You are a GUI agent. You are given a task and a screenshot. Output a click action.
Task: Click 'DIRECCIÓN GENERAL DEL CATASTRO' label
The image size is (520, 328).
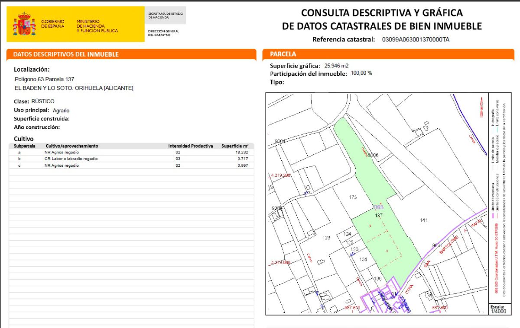(x=163, y=33)
